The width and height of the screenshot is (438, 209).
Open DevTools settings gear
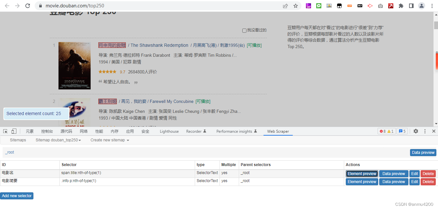coord(416,131)
